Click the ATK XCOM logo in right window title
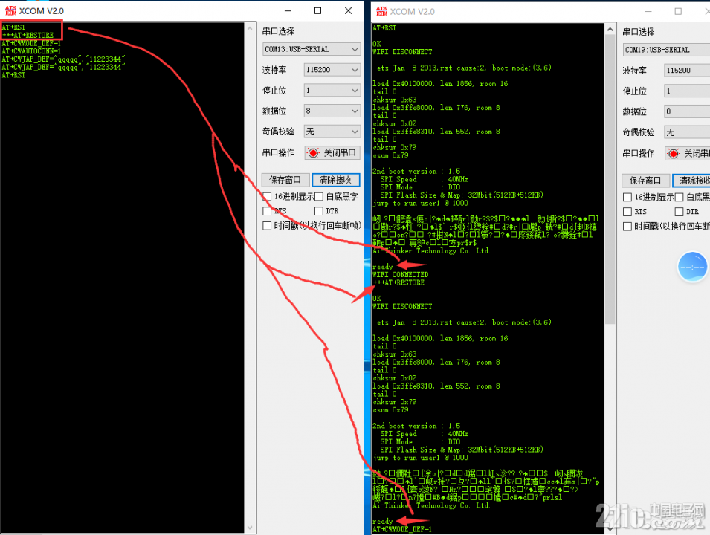 [381, 11]
